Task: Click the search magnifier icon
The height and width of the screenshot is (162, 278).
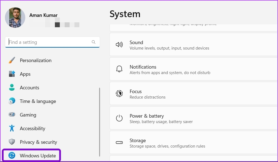Action: [93, 42]
